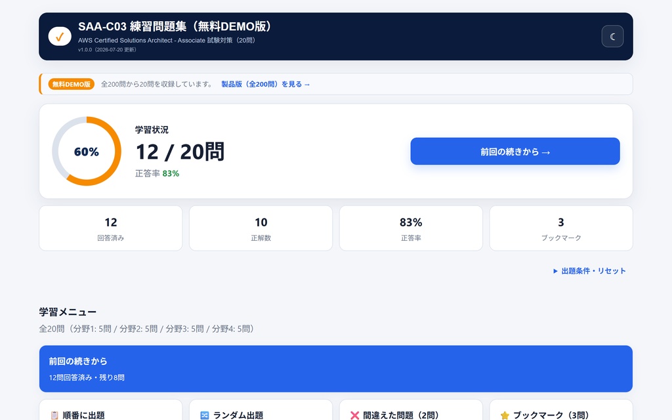
Task: Click the clipboard icon beside 順番に出題
Action: [54, 415]
